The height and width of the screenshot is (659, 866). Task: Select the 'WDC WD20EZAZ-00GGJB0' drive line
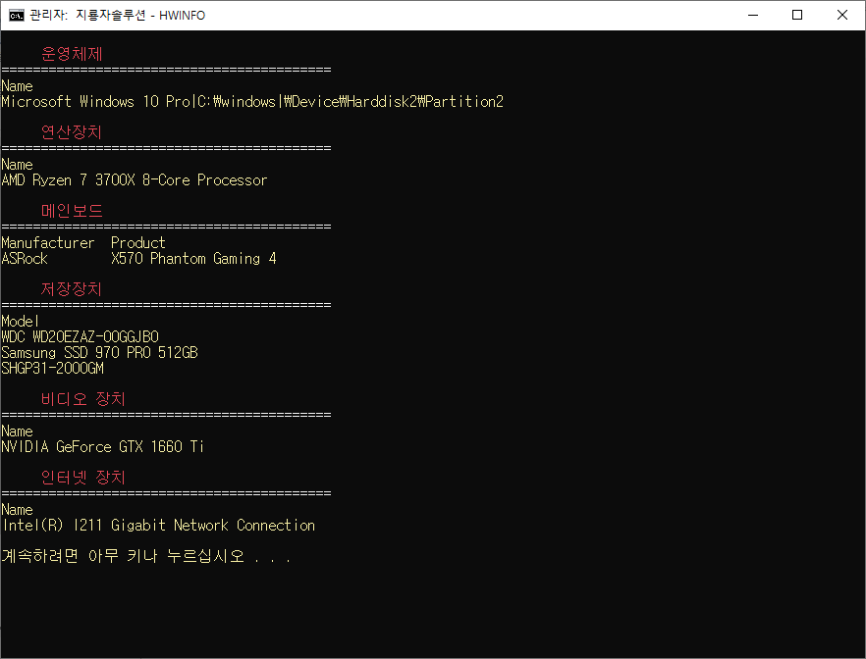pos(81,337)
